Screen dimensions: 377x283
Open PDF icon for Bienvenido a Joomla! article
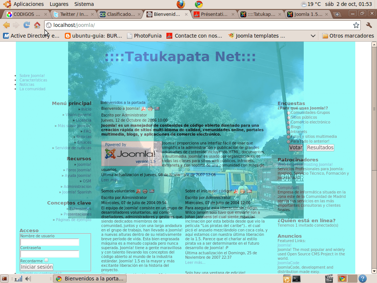click(144, 109)
